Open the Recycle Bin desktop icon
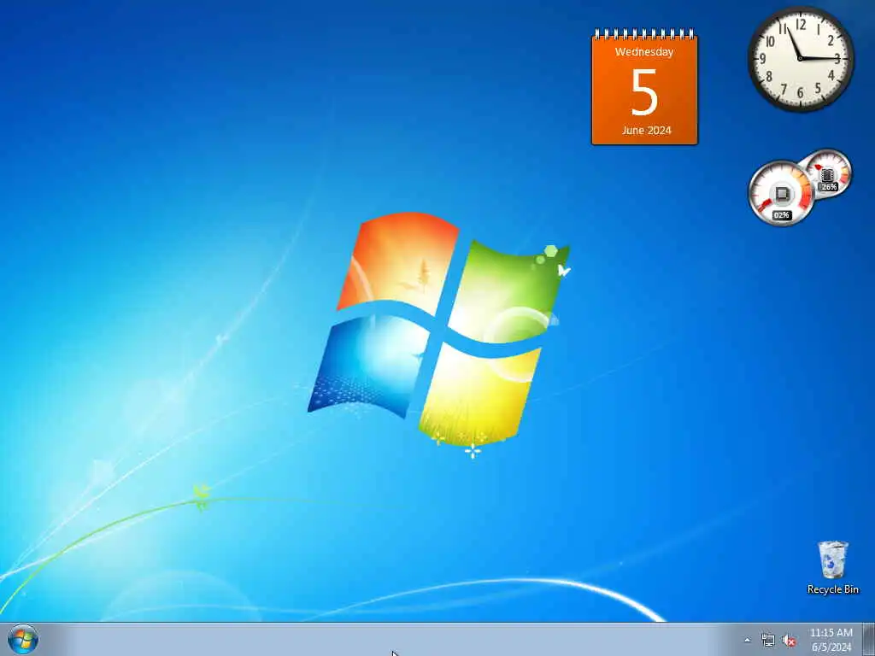875x656 pixels. [832, 567]
